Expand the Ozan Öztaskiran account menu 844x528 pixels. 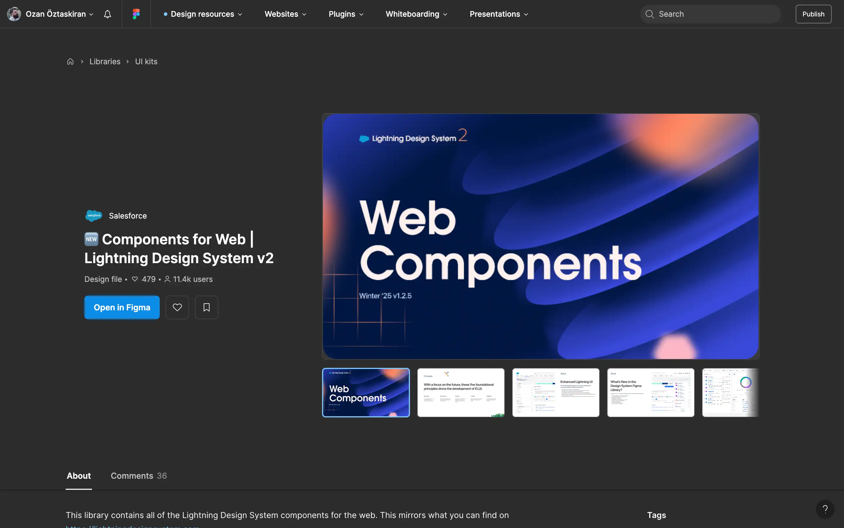coord(60,14)
